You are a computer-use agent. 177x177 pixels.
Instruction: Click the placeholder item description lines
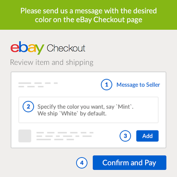[x=65, y=136]
